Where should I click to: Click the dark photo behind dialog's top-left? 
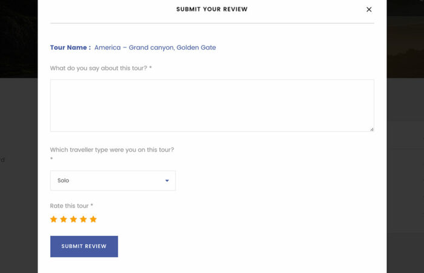click(x=18, y=36)
